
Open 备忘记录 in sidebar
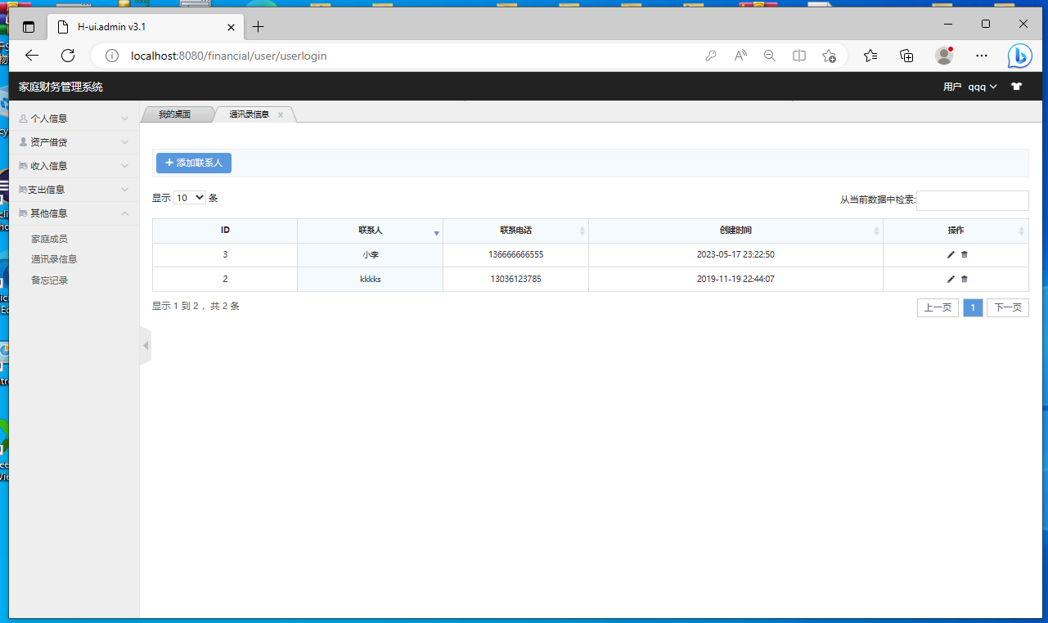49,280
